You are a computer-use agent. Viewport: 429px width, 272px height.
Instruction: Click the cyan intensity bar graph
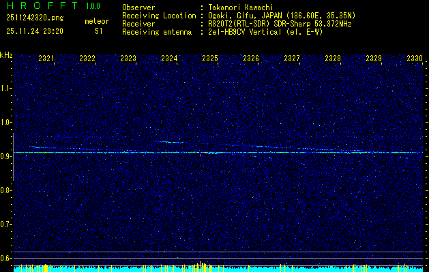click(218, 269)
